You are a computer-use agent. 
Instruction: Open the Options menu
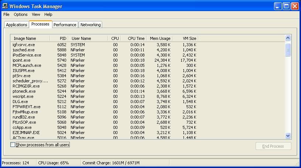[x=21, y=14]
